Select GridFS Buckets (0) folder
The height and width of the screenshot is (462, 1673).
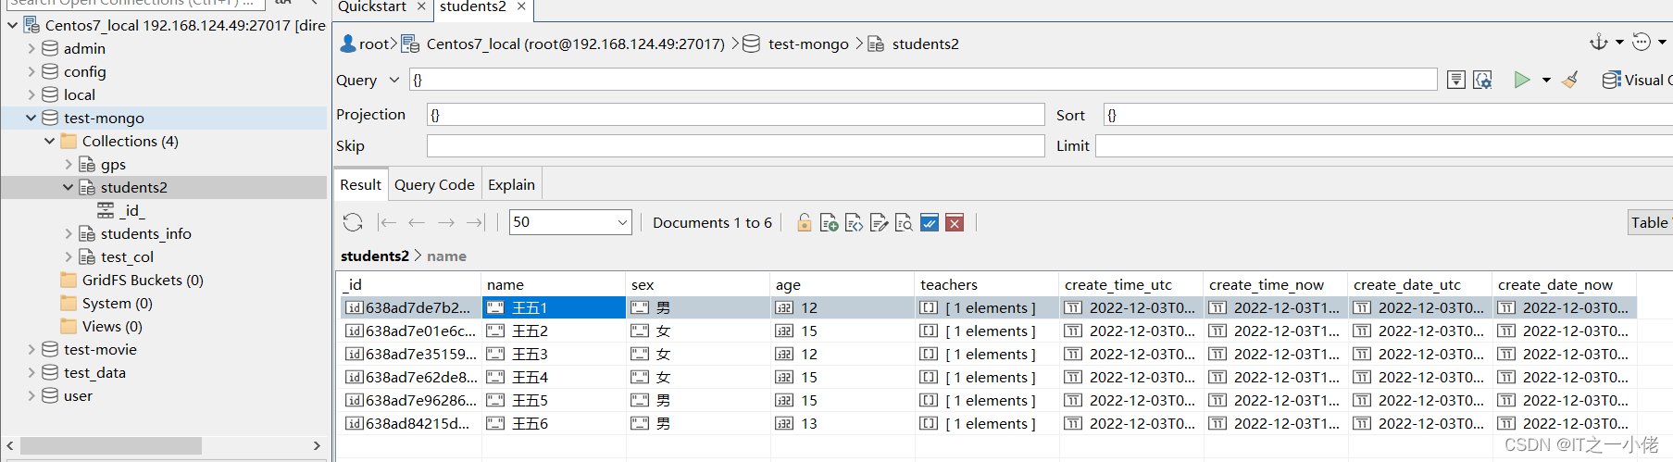pos(132,280)
